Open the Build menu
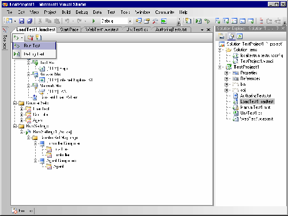This screenshot has width=288, height=216. coord(66,12)
